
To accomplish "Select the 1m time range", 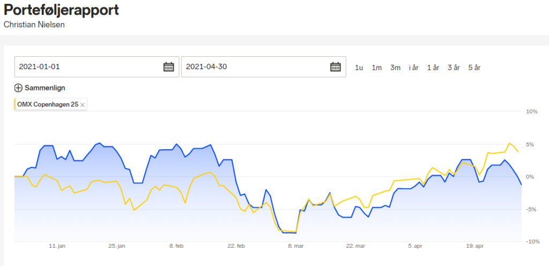I will point(376,68).
